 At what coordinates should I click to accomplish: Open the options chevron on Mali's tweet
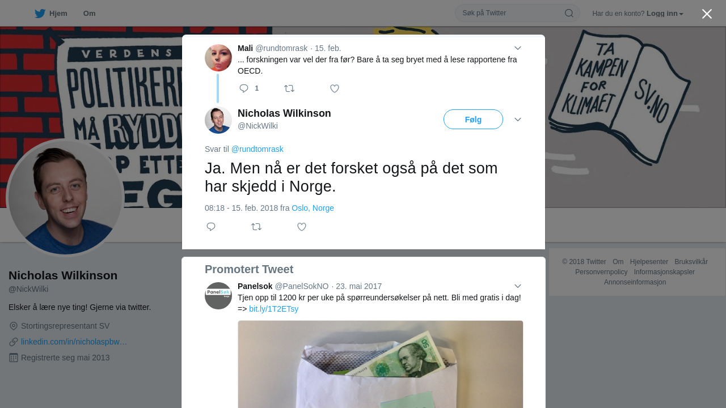(x=518, y=48)
